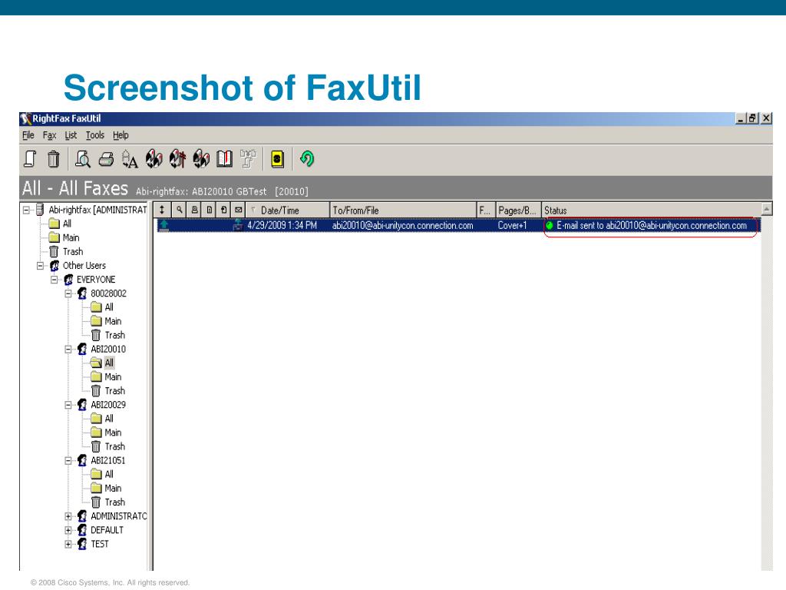Sort by the To/From/File column header
Screen dimensions: 786x590
pyautogui.click(x=403, y=210)
